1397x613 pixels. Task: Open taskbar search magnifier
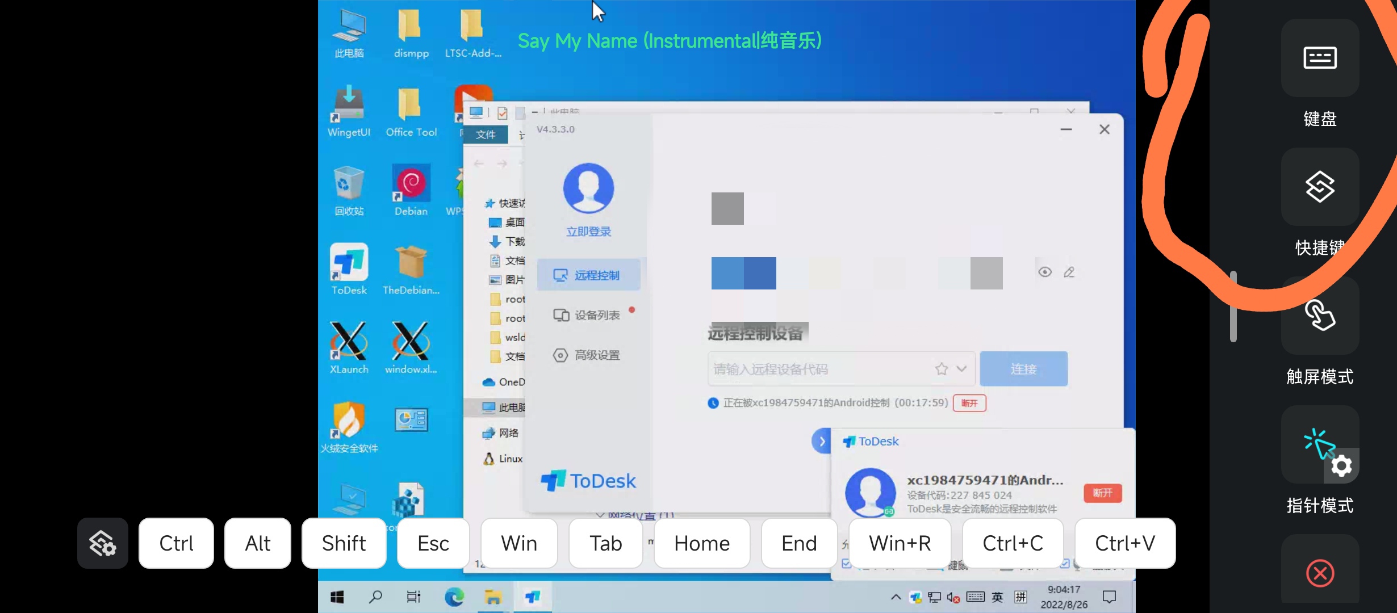[x=375, y=597]
